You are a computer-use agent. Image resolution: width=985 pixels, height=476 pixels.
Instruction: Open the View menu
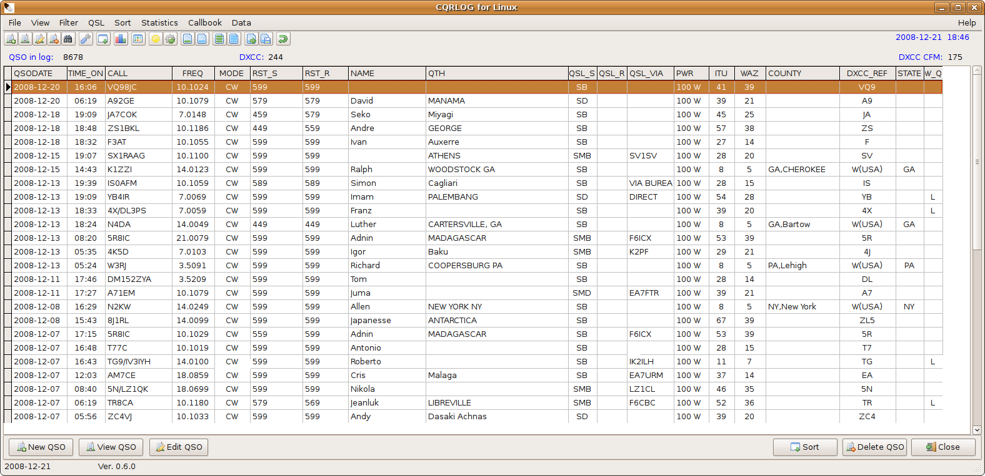point(40,22)
